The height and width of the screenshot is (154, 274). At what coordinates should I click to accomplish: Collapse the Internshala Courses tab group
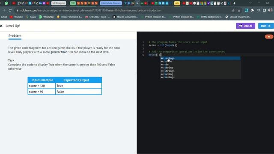(x=111, y=3)
